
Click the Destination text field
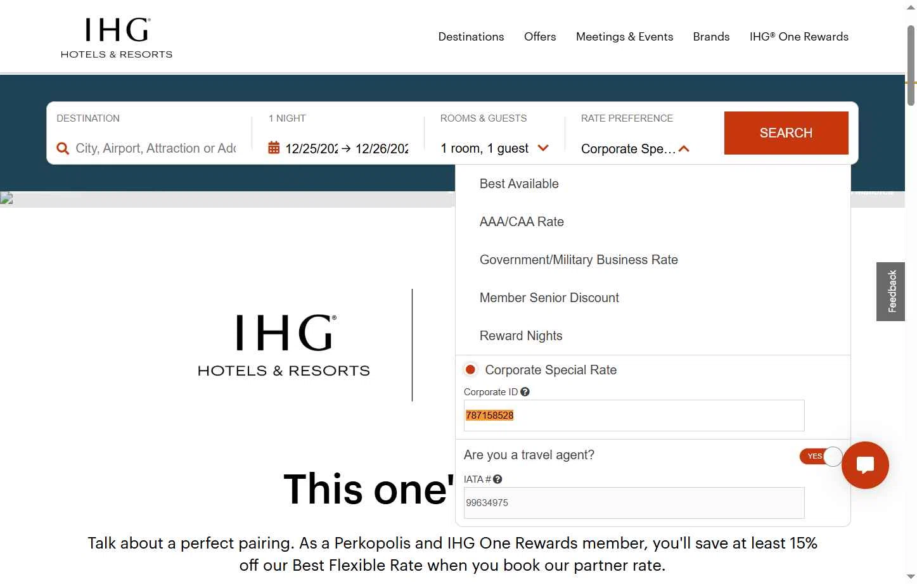click(156, 148)
